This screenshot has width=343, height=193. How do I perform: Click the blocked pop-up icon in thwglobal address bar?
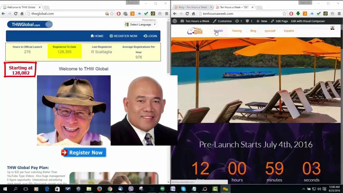[107, 14]
